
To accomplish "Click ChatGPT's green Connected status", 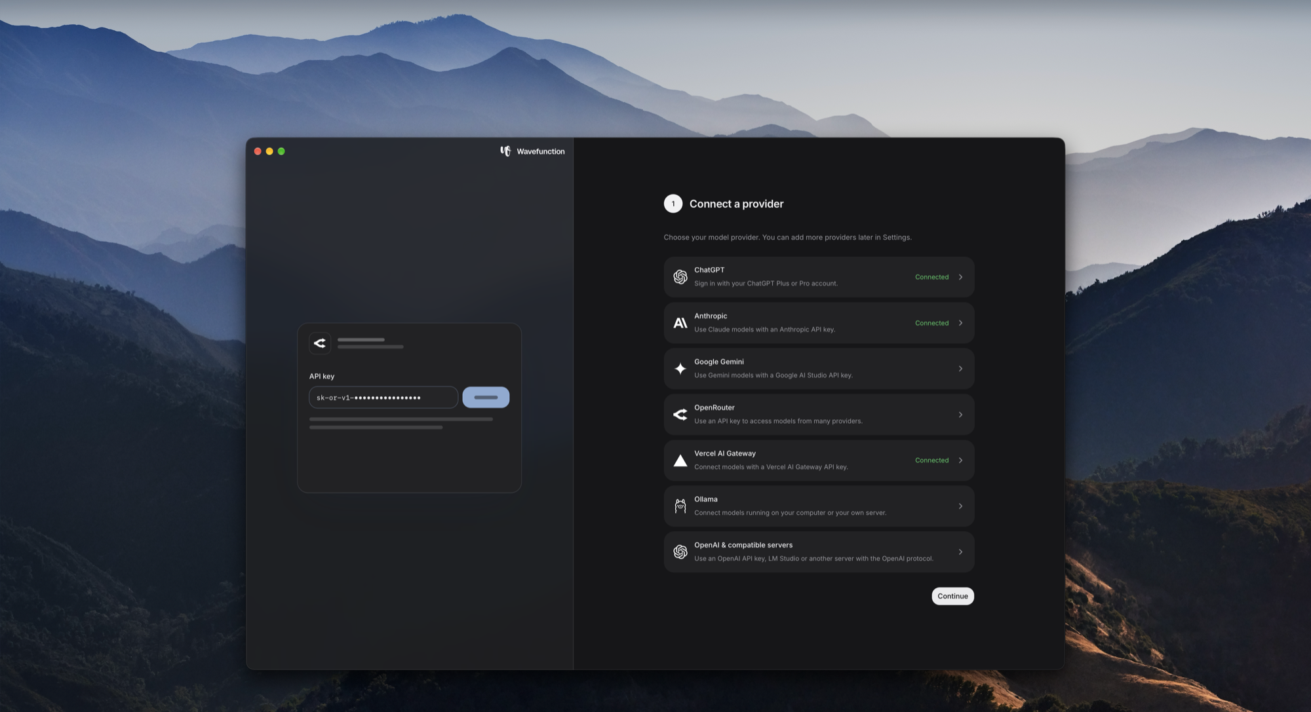I will coord(931,277).
